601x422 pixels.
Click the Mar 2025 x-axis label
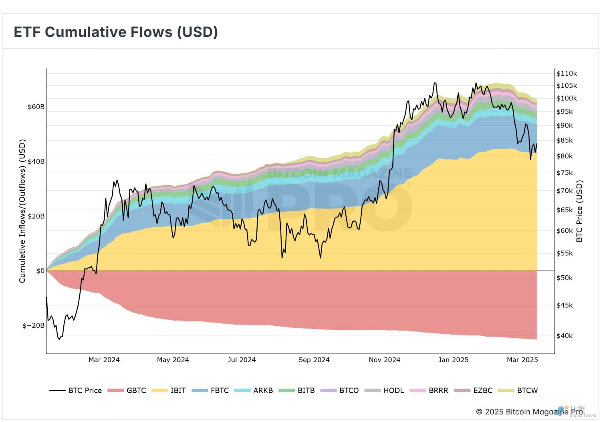click(x=522, y=360)
